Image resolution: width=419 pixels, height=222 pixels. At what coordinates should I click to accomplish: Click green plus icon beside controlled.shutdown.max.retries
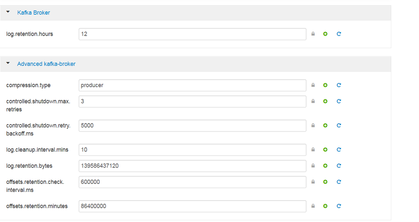325,101
